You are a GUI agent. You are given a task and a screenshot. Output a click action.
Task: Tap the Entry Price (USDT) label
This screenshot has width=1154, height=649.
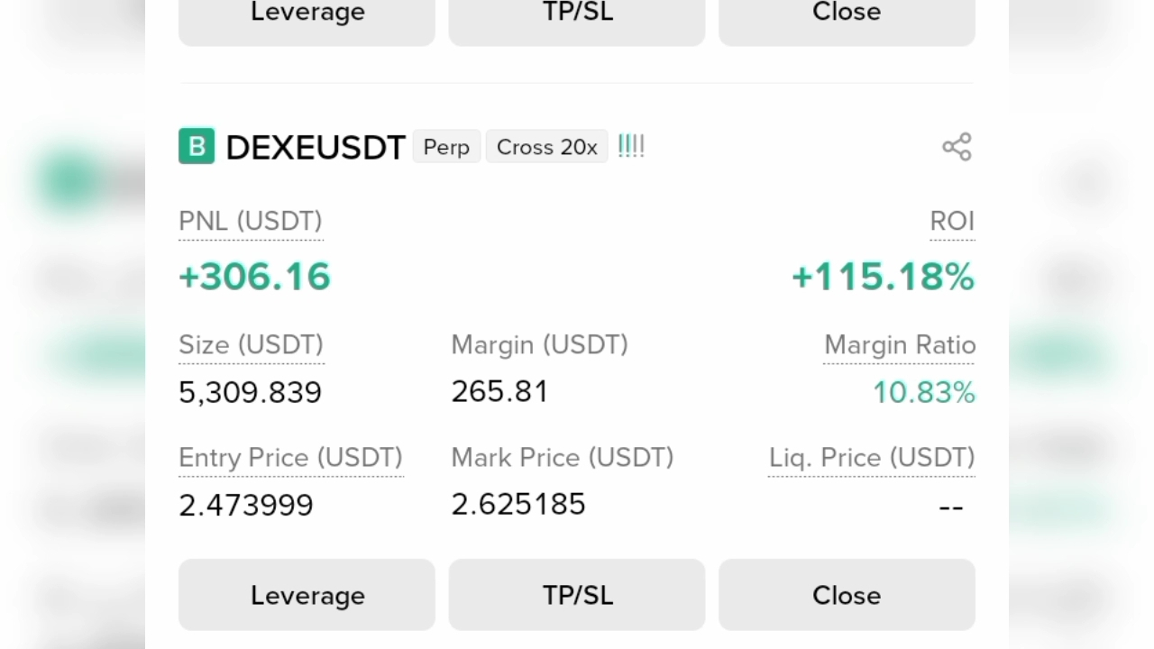(290, 458)
